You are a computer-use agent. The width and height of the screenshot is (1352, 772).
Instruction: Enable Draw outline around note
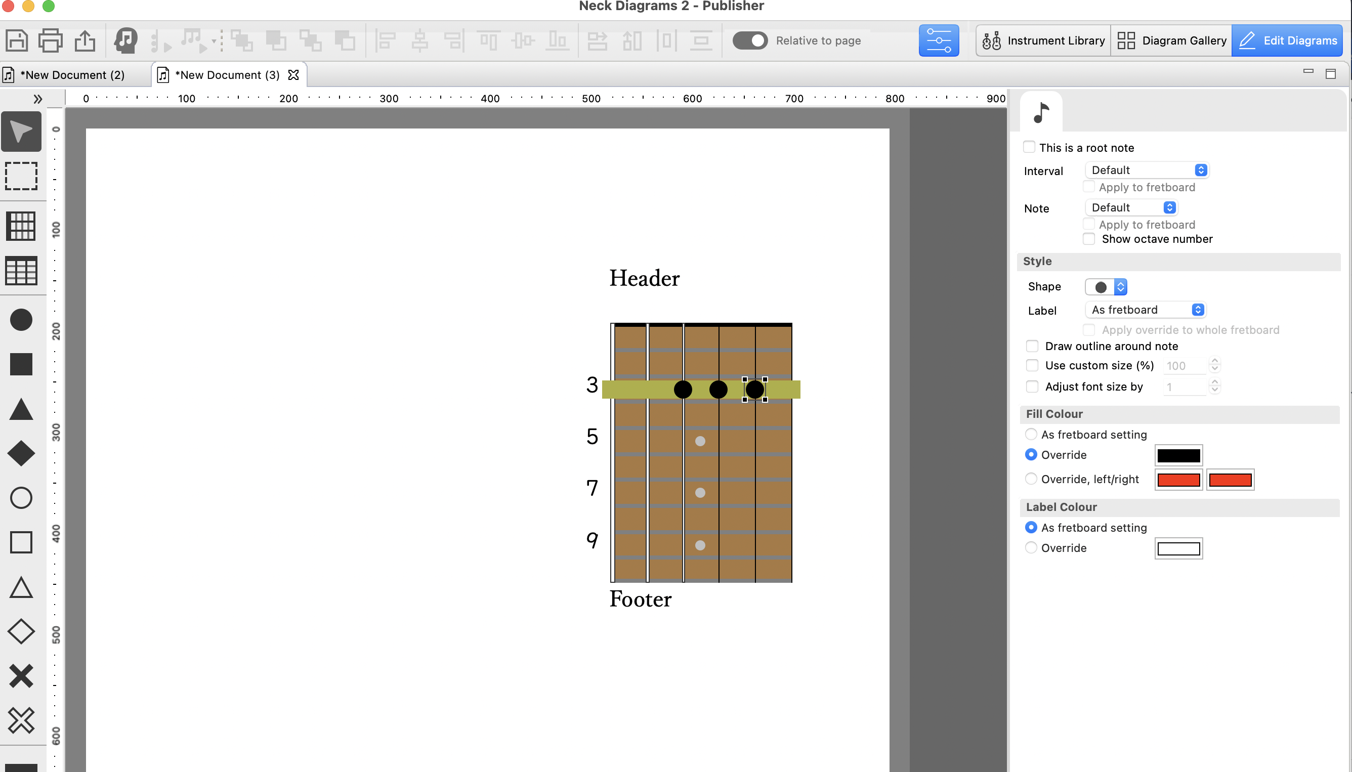[x=1032, y=346]
